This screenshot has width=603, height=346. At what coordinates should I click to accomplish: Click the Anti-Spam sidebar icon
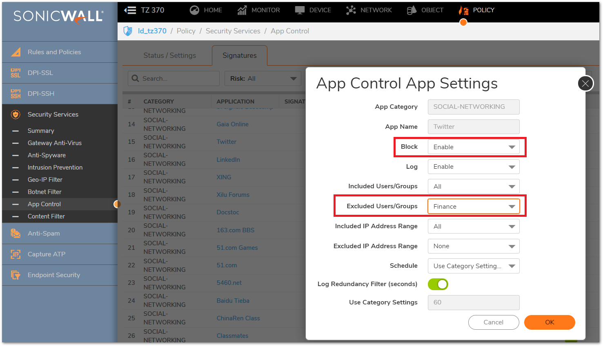[x=16, y=234]
